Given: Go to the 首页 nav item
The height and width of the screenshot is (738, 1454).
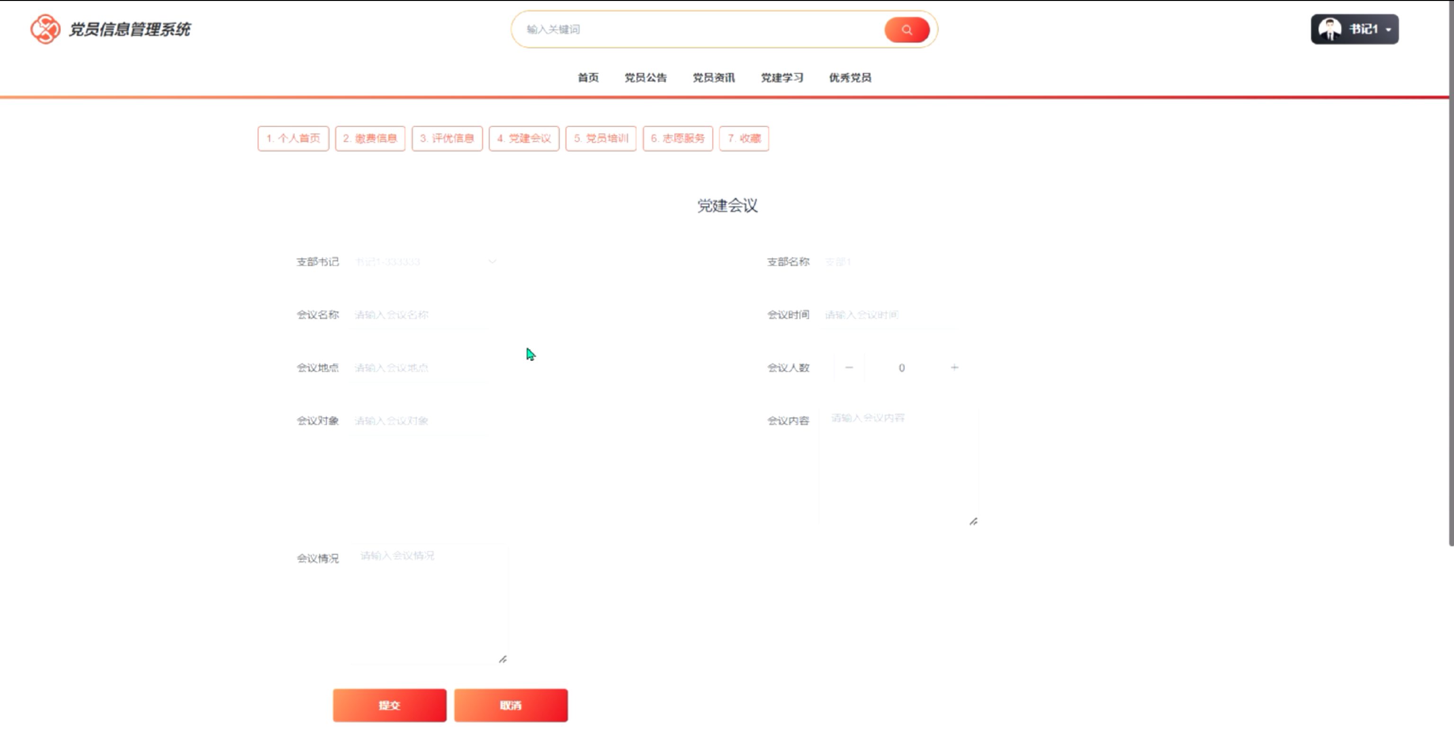Looking at the screenshot, I should 588,78.
